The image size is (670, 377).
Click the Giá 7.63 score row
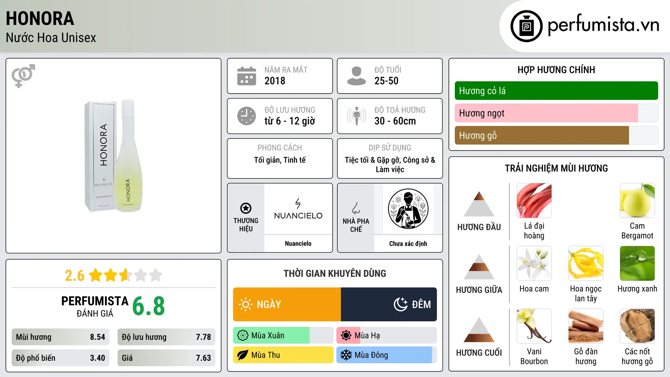pos(166,358)
